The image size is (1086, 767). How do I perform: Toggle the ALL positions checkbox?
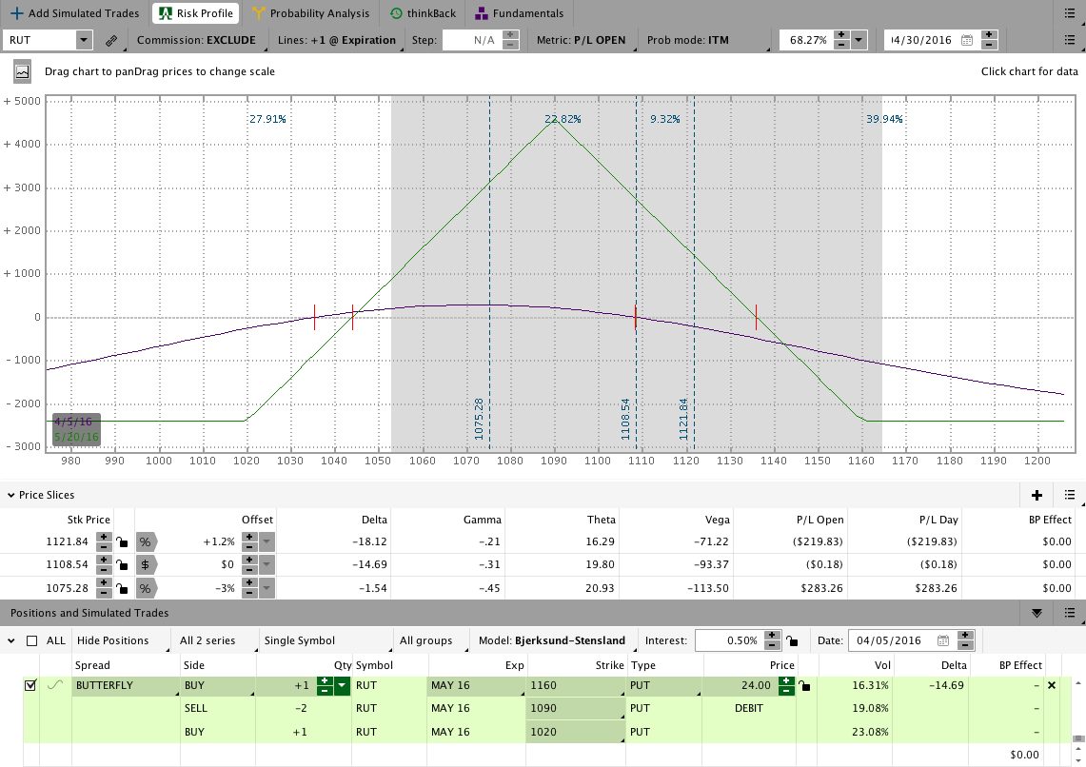point(31,640)
